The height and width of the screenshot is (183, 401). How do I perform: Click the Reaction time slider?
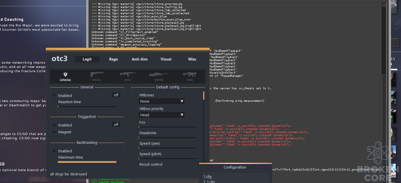click(87, 107)
